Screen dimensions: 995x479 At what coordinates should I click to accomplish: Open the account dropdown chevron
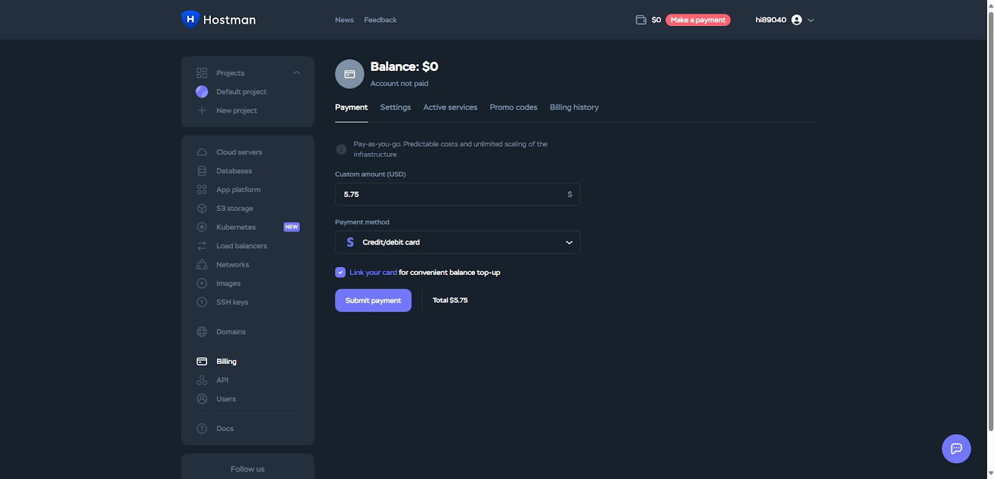811,20
